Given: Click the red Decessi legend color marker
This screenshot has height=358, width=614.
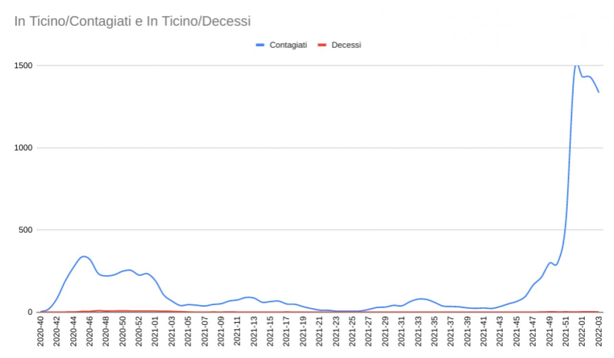Looking at the screenshot, I should tap(322, 45).
